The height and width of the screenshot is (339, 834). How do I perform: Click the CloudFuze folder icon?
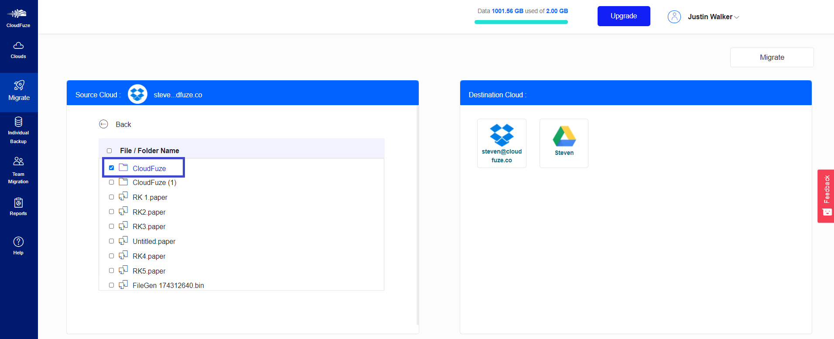123,168
